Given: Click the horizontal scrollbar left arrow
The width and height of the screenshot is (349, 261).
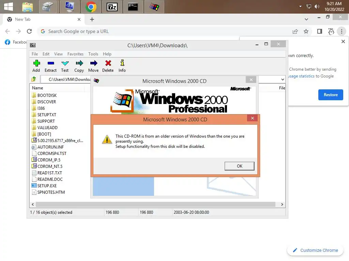Looking at the screenshot, I should point(33,204).
